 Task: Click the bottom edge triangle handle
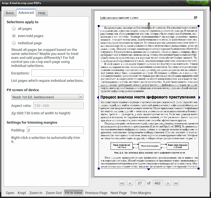click(149, 169)
